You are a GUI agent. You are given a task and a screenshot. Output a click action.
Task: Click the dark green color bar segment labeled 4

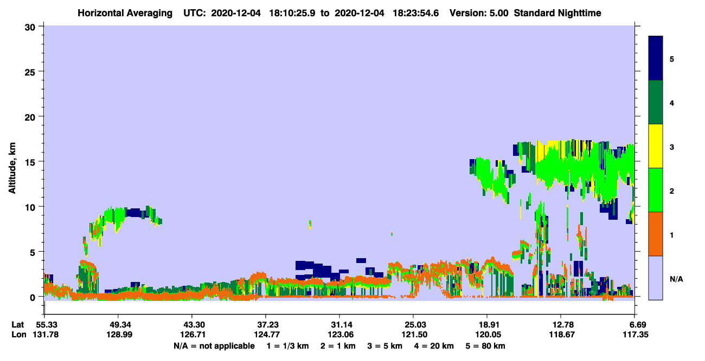(x=656, y=102)
